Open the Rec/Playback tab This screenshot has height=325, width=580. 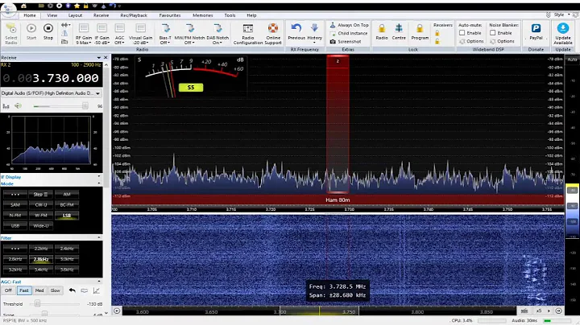[134, 15]
